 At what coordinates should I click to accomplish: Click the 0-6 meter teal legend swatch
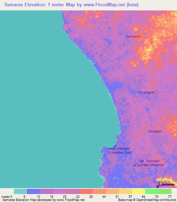tap(20, 192)
